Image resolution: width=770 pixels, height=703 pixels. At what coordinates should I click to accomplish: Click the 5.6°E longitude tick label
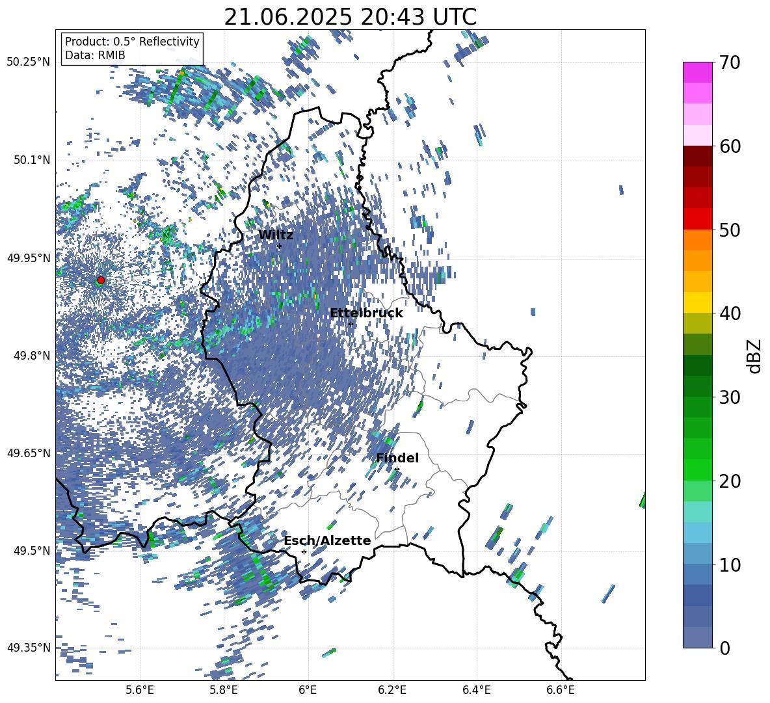(140, 690)
